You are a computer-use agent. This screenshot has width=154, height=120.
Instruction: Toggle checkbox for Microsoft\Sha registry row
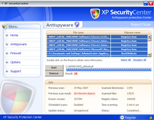[48, 49]
